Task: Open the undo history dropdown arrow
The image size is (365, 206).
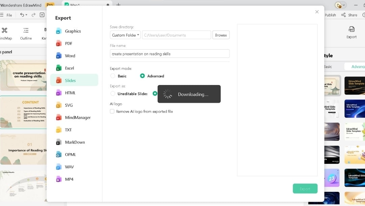Action: coord(26,15)
